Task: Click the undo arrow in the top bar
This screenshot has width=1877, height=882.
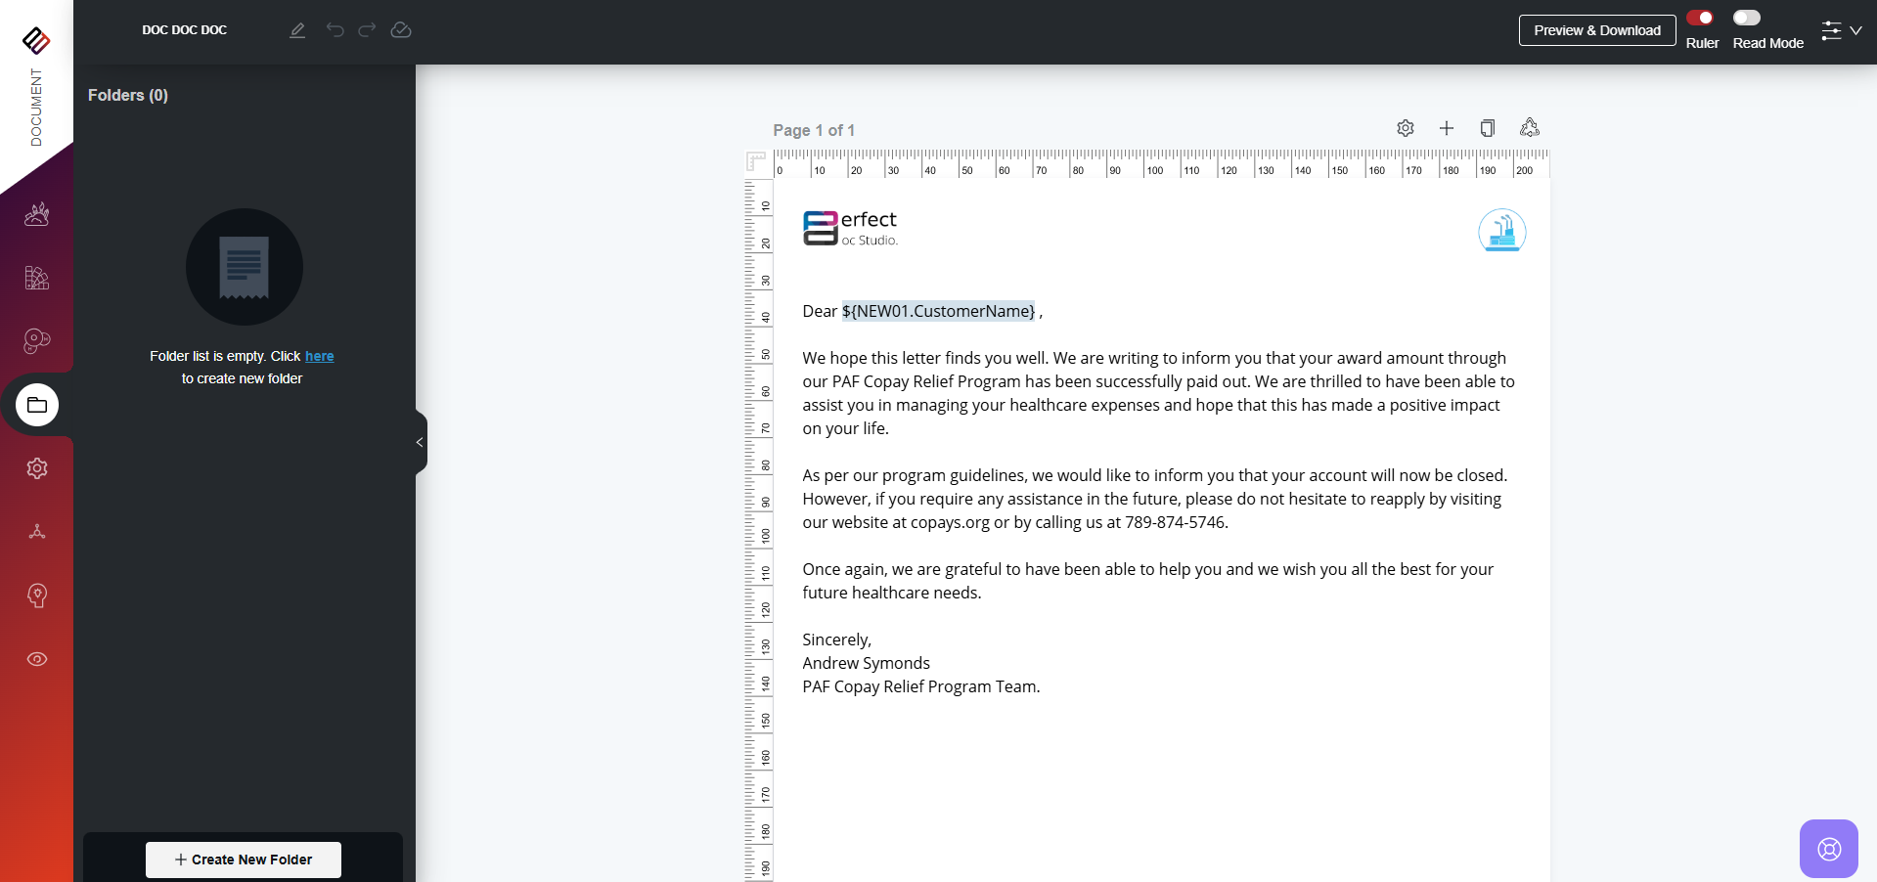Action: [x=335, y=30]
